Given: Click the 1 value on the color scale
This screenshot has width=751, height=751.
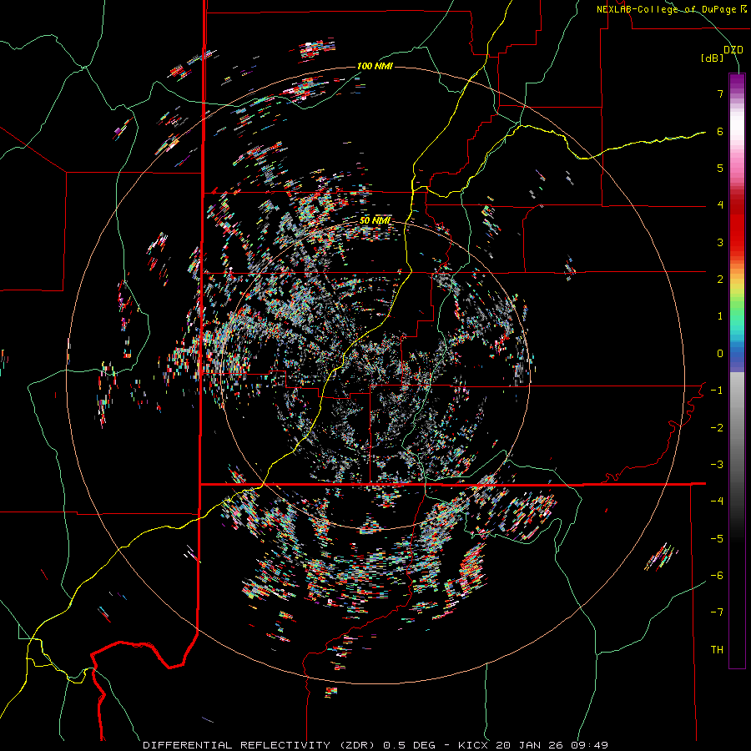Looking at the screenshot, I should tap(720, 316).
